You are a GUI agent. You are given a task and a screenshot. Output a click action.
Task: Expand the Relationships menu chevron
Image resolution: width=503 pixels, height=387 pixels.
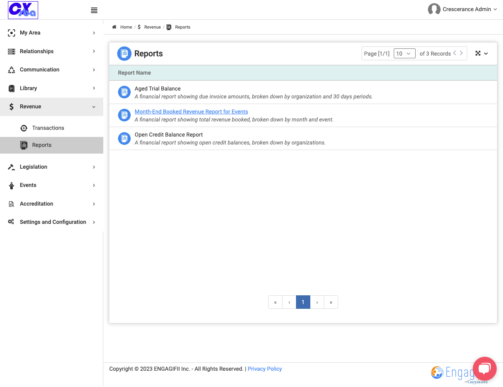point(94,52)
